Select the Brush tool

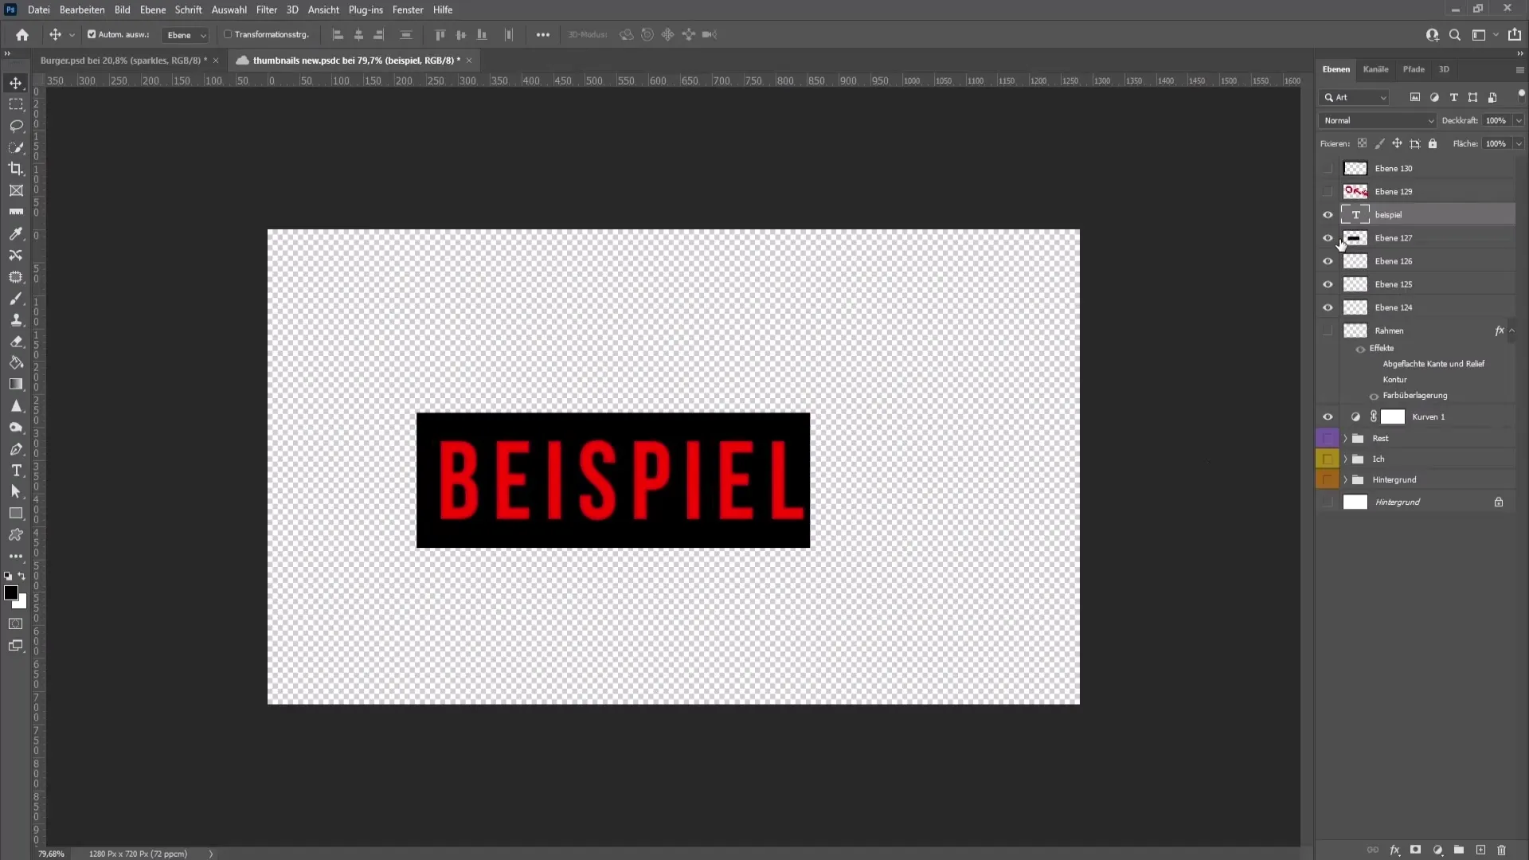click(16, 299)
